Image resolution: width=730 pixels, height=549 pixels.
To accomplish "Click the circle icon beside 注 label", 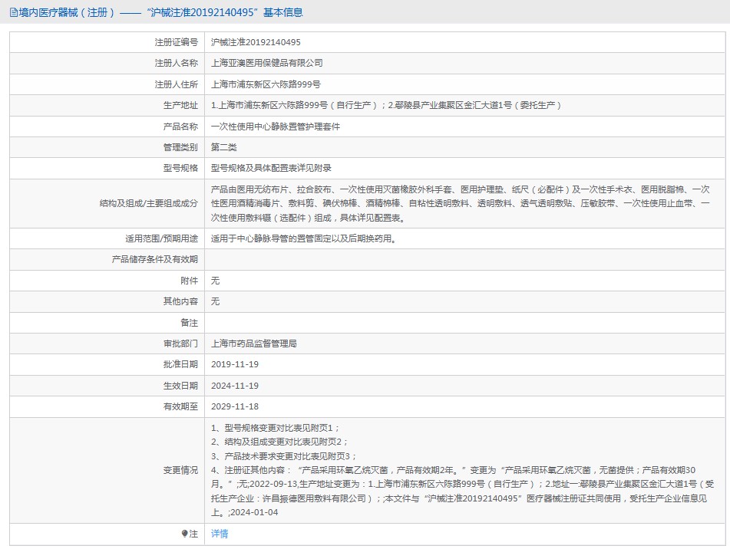I will click(186, 533).
